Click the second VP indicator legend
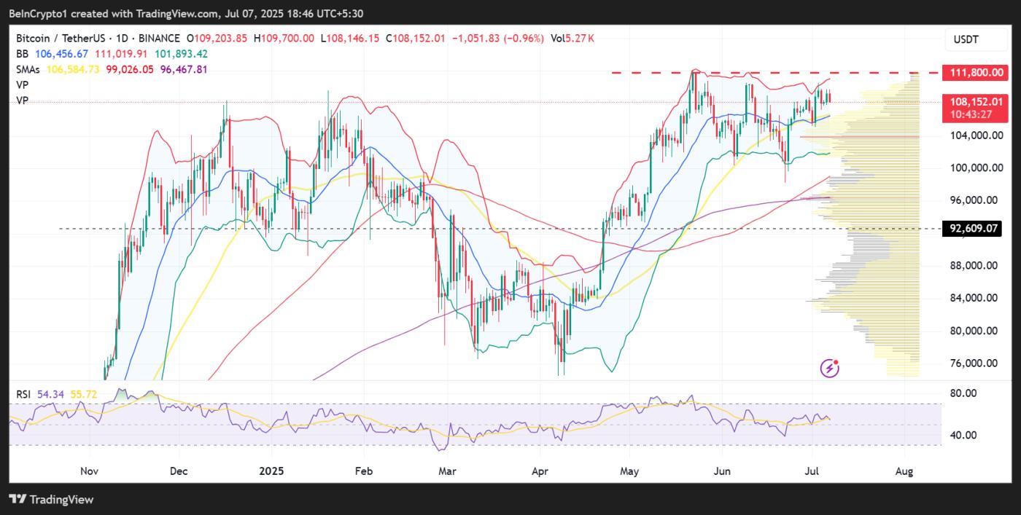Viewport: 1021px width, 515px height. [x=22, y=101]
